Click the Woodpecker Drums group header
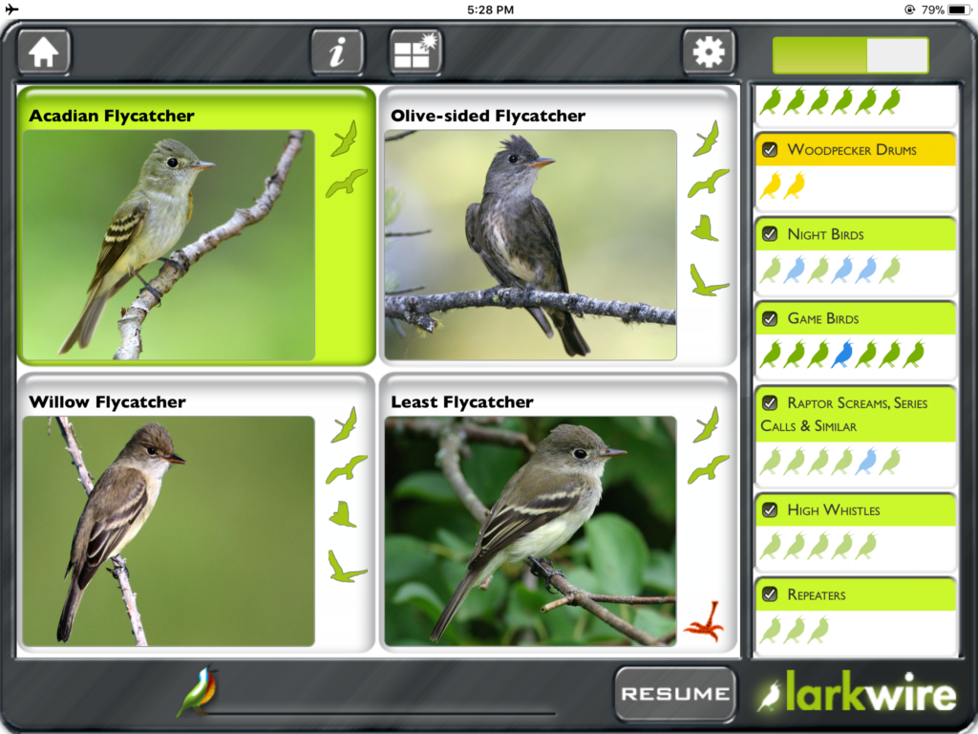The height and width of the screenshot is (734, 978). point(856,150)
